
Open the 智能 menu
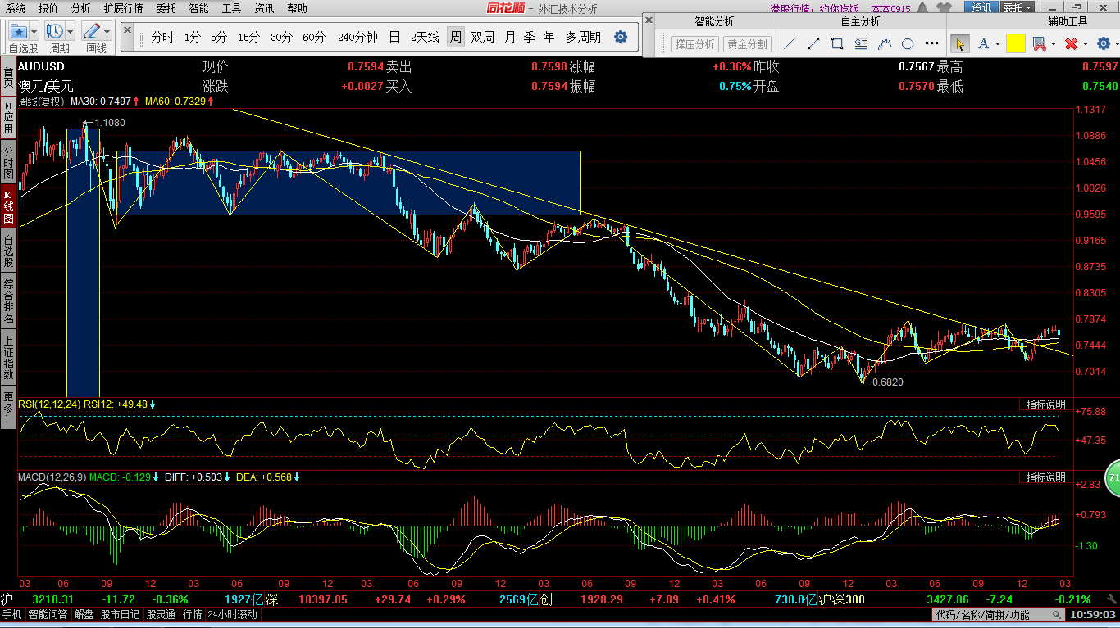tap(198, 8)
